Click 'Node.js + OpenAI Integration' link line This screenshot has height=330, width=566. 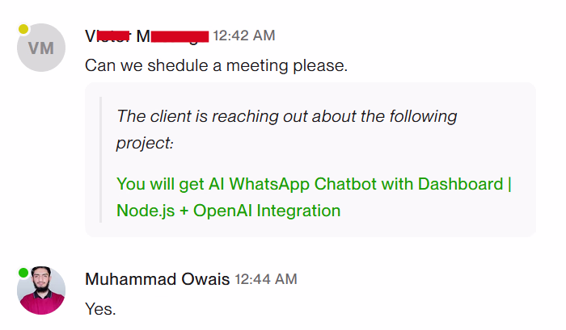[228, 211]
